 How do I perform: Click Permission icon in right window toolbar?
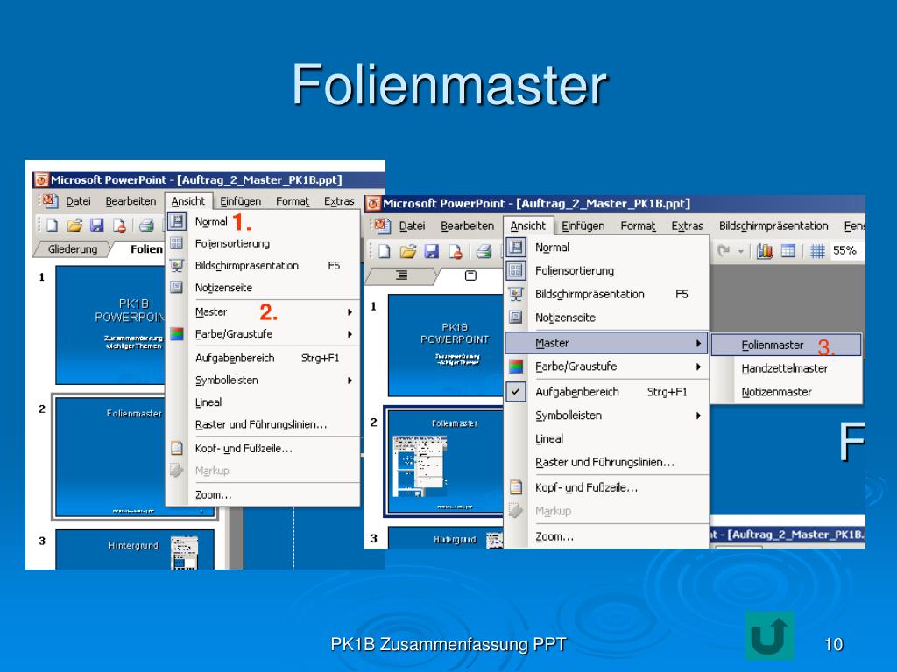456,251
